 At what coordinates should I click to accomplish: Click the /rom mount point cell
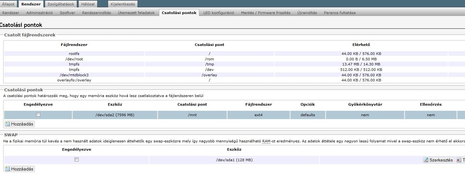(209, 59)
